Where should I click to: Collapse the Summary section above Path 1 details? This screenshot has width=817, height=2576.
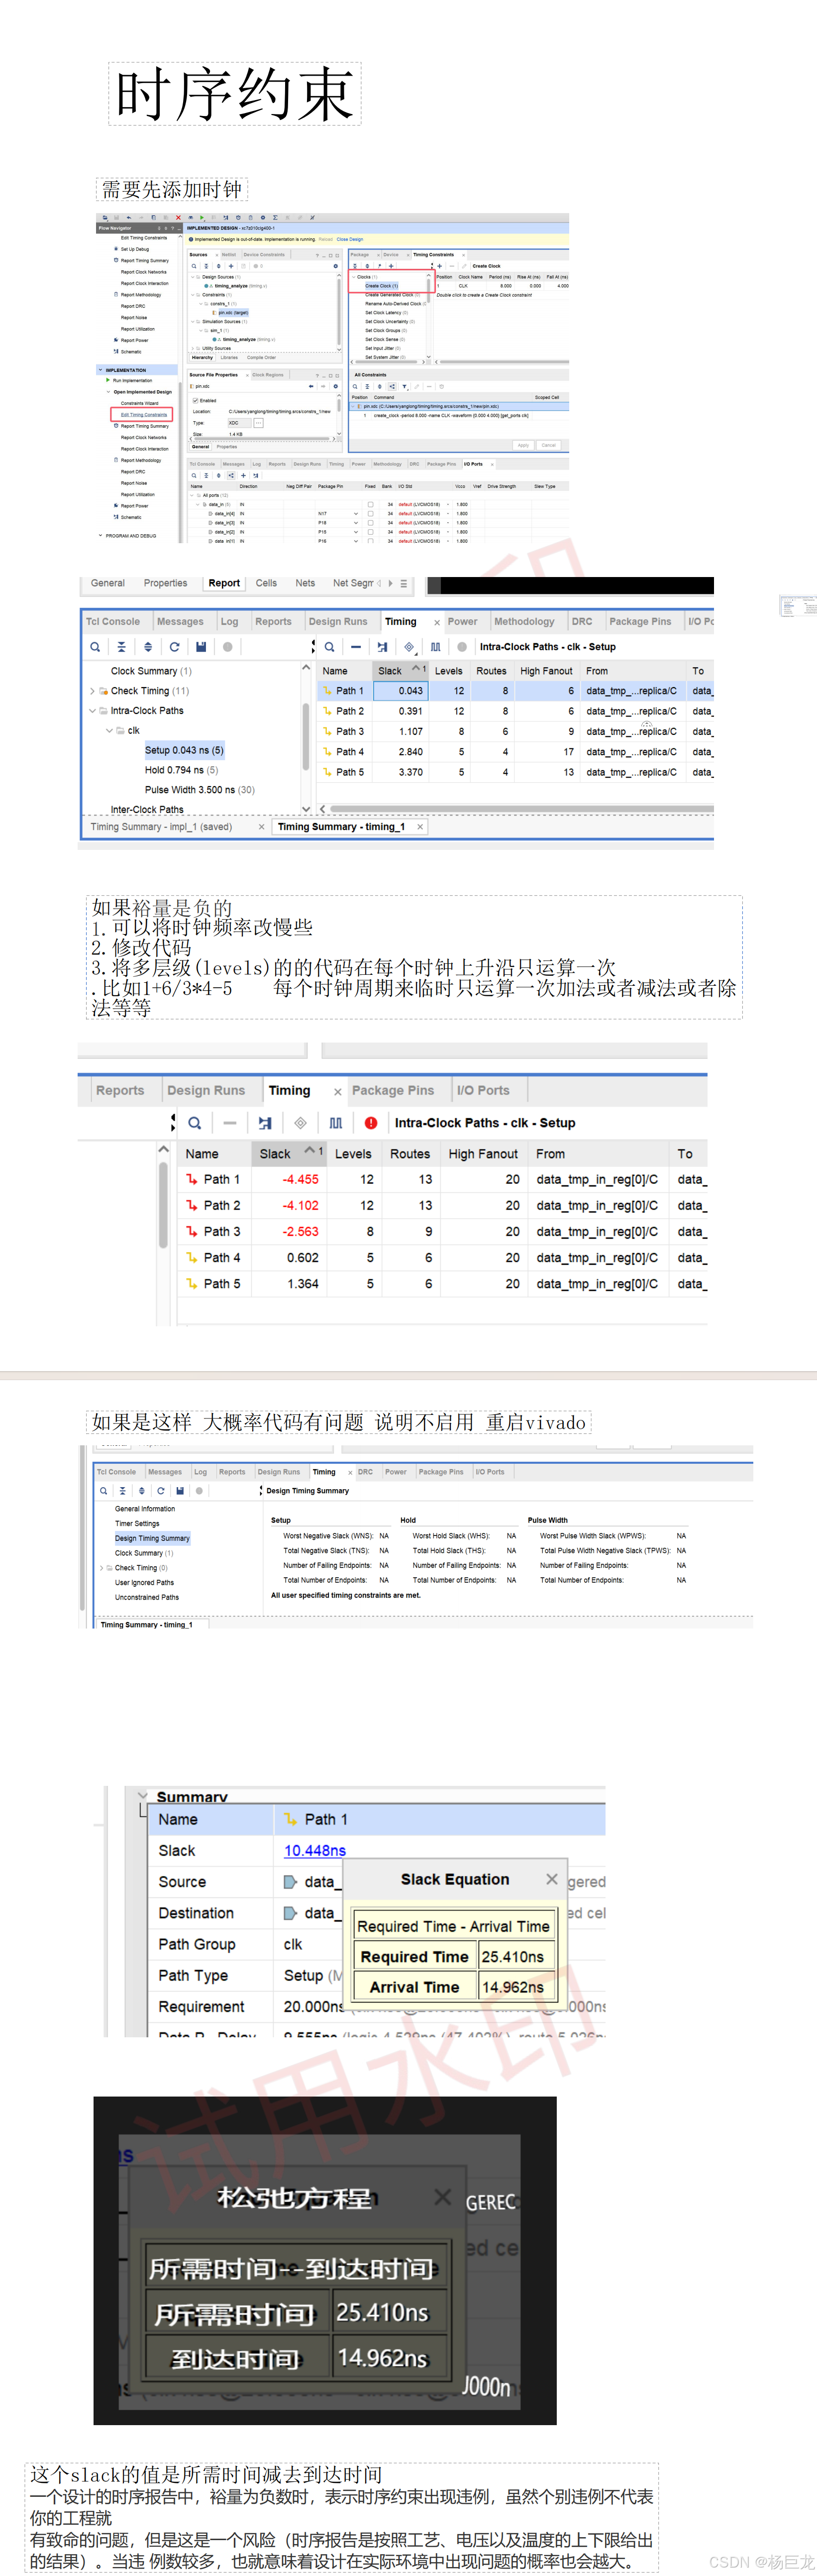click(143, 1796)
